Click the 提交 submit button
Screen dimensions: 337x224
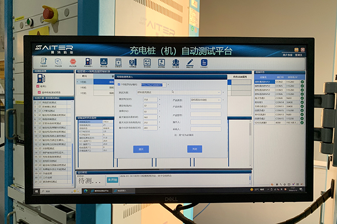tap(141, 149)
